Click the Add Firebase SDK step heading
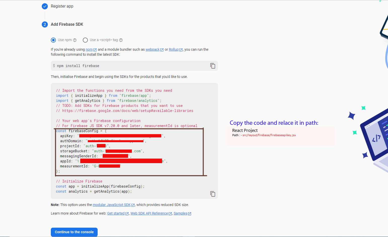The height and width of the screenshot is (237, 388). (x=67, y=24)
